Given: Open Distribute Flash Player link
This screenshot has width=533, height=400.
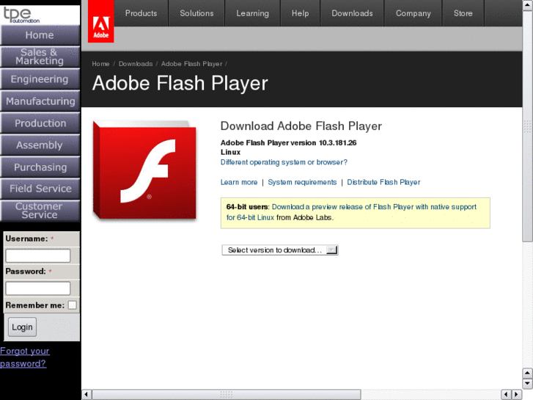Looking at the screenshot, I should [x=383, y=182].
